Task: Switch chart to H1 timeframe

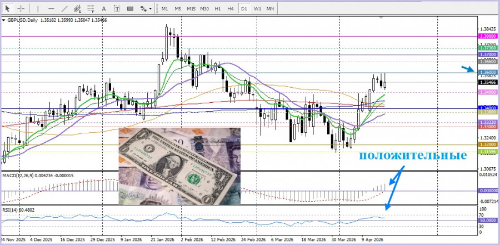Action: [x=217, y=9]
